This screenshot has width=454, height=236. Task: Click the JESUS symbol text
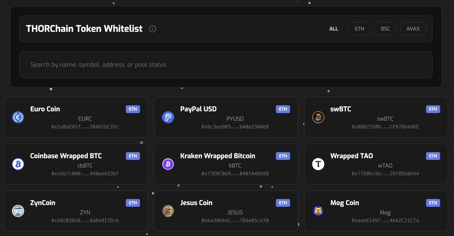tap(235, 212)
